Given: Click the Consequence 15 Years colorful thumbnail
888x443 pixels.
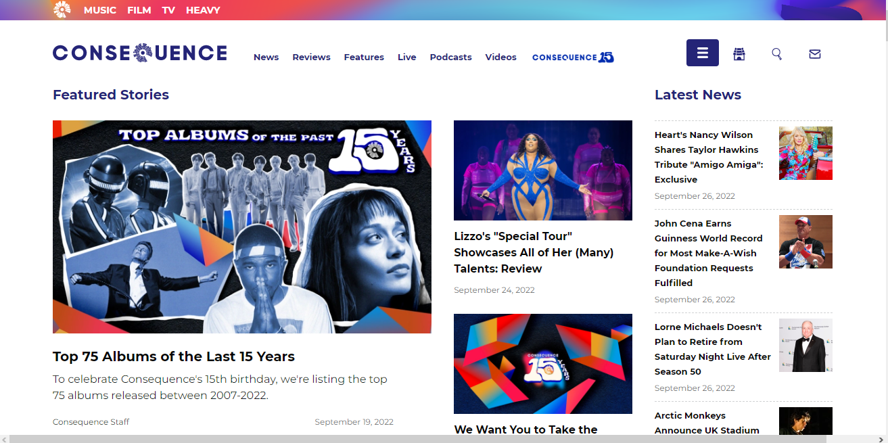Looking at the screenshot, I should coord(543,364).
